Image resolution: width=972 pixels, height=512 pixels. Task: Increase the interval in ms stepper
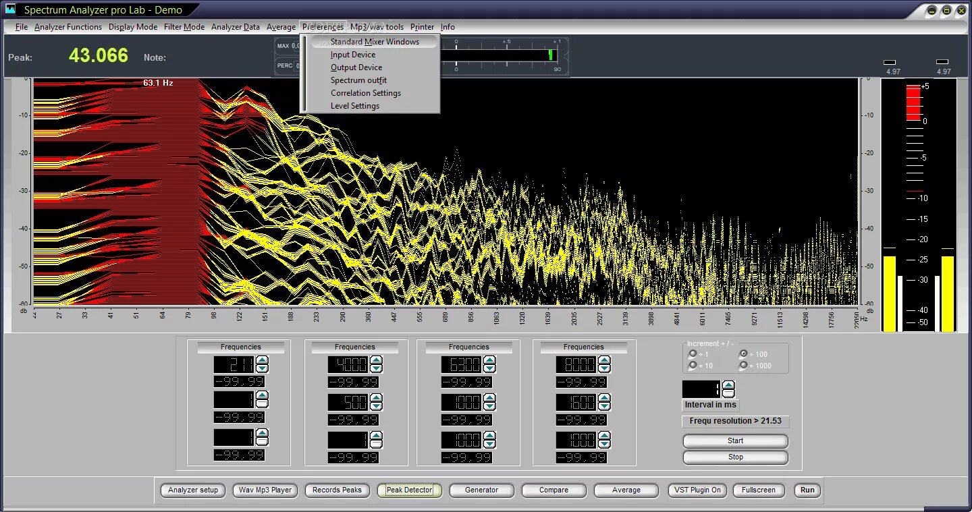click(728, 385)
